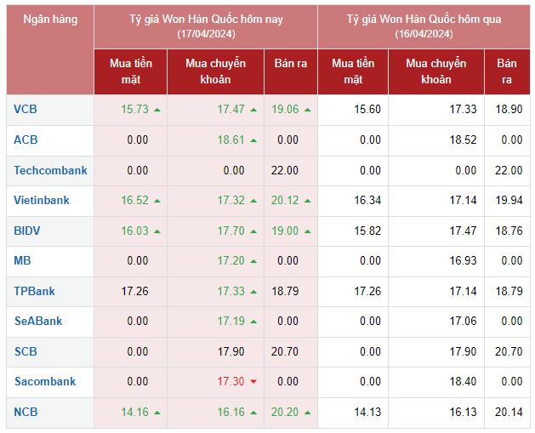Open the VCB bank link
This screenshot has width=535, height=433.
[26, 109]
